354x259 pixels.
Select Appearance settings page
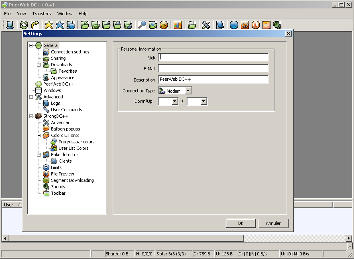[63, 77]
